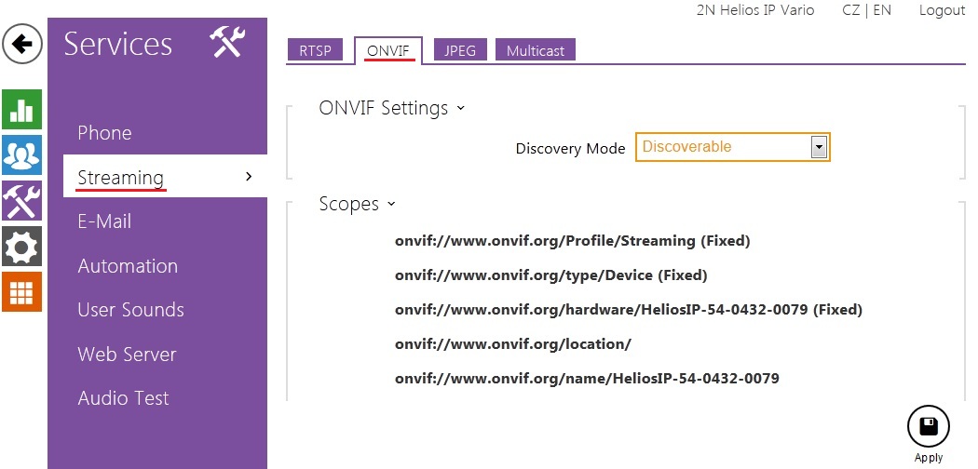Open the E-Mail services menu
Viewport: 978px width, 469px height.
[x=104, y=221]
